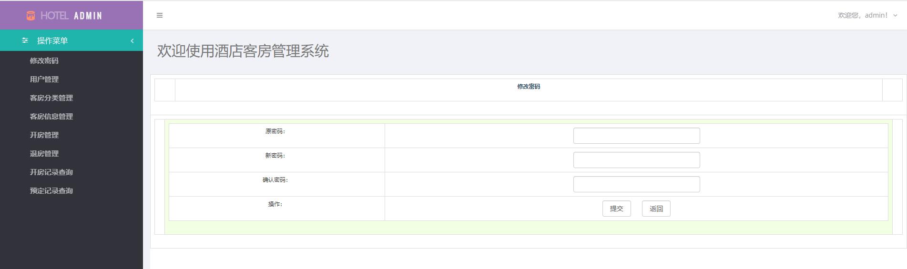Screen dimensions: 907x269
Task: Click into the 新密码 text box
Action: (x=636, y=160)
